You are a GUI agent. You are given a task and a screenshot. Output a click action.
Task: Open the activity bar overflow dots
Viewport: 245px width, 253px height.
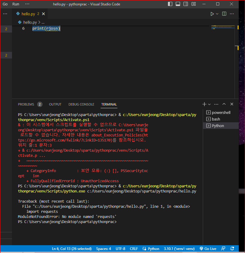[x=5, y=14]
